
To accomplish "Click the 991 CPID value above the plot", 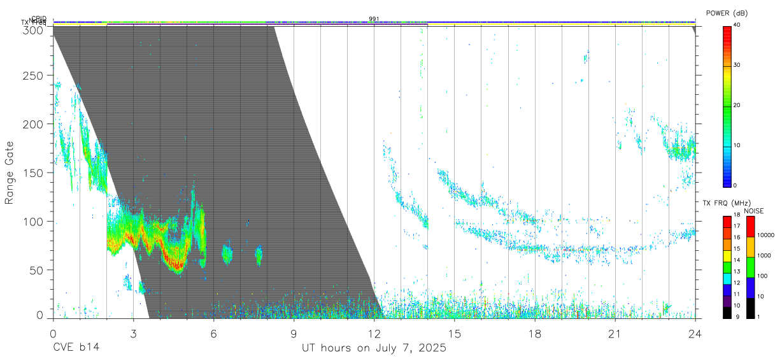I will pos(374,19).
